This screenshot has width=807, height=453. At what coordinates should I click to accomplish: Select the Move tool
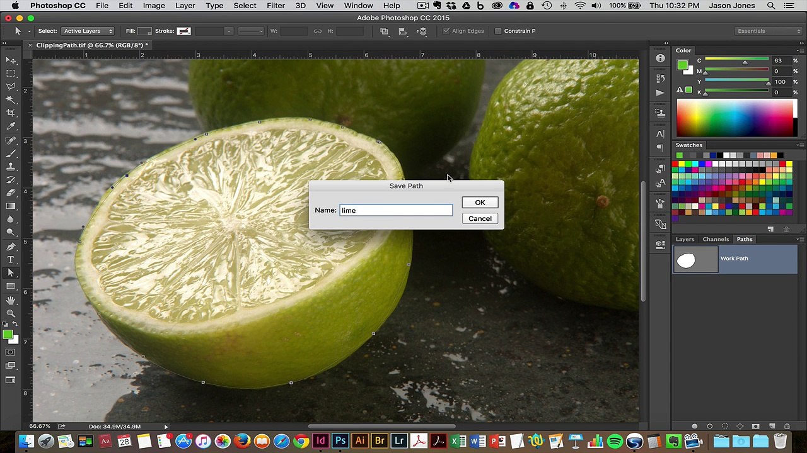click(x=11, y=60)
